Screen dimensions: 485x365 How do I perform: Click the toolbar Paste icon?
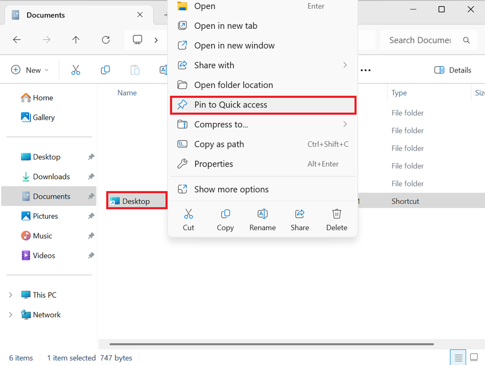135,70
